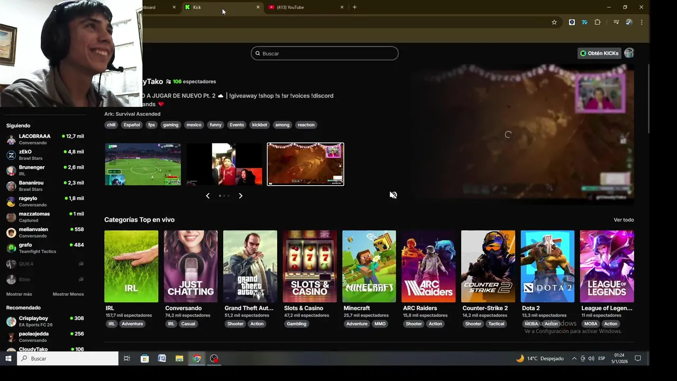The image size is (677, 381).
Task: Open Word from the taskbar
Action: point(162,358)
